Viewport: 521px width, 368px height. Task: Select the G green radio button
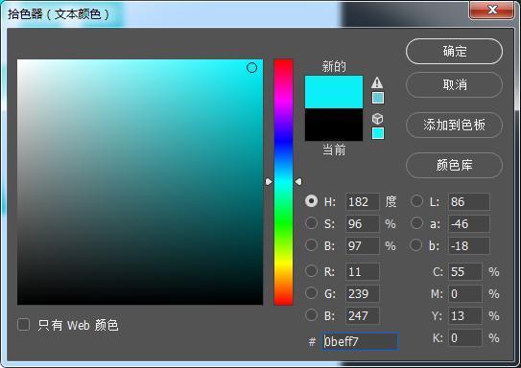click(311, 293)
